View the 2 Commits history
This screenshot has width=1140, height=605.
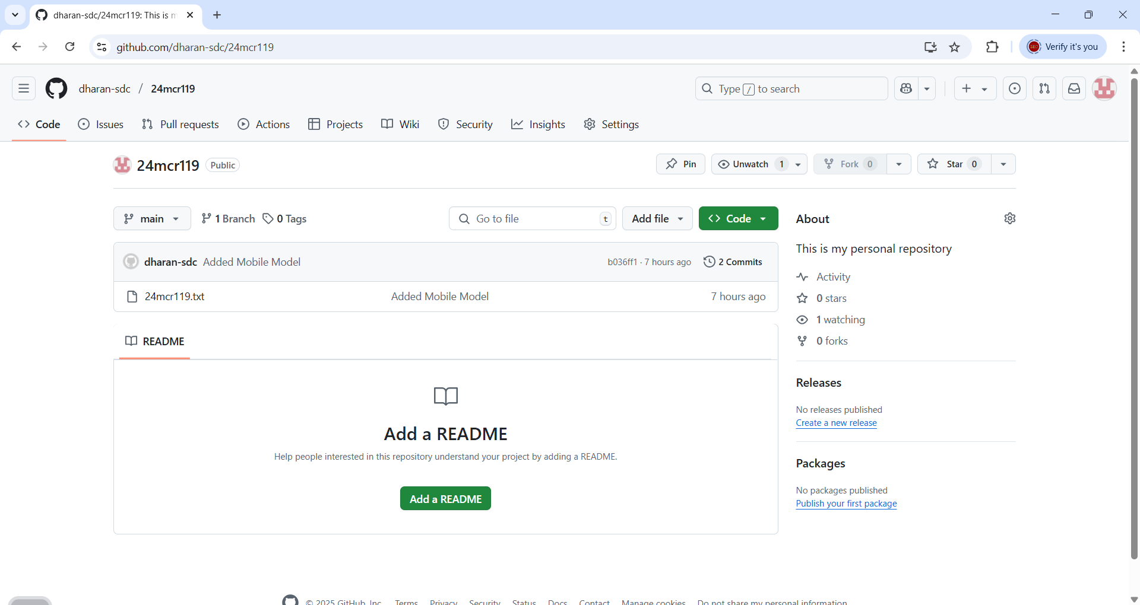pyautogui.click(x=733, y=262)
